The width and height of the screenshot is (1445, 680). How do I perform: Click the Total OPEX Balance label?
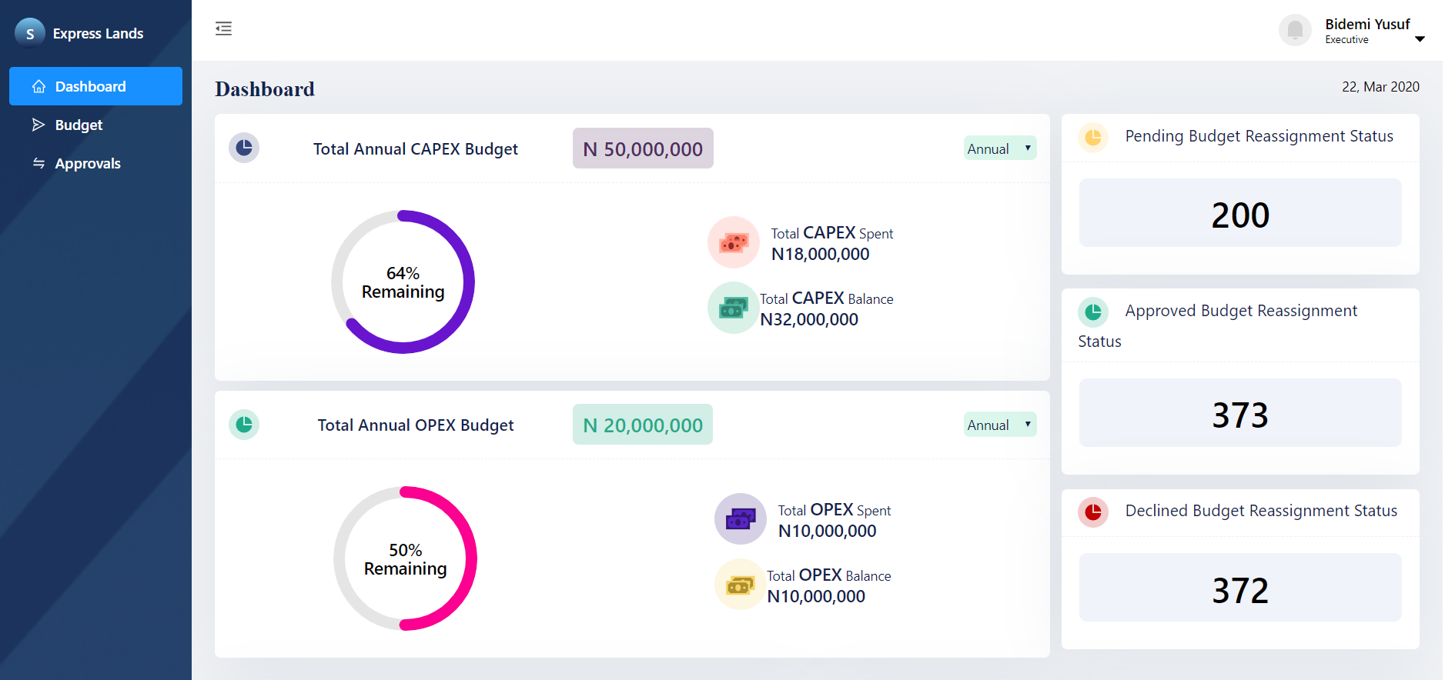tap(829, 575)
